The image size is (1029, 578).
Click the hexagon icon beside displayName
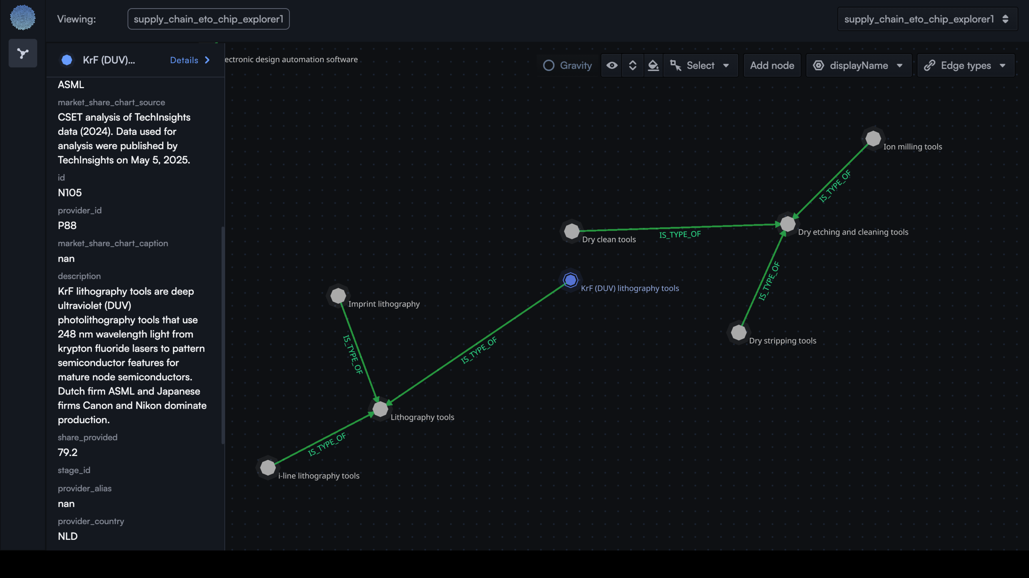[819, 65]
